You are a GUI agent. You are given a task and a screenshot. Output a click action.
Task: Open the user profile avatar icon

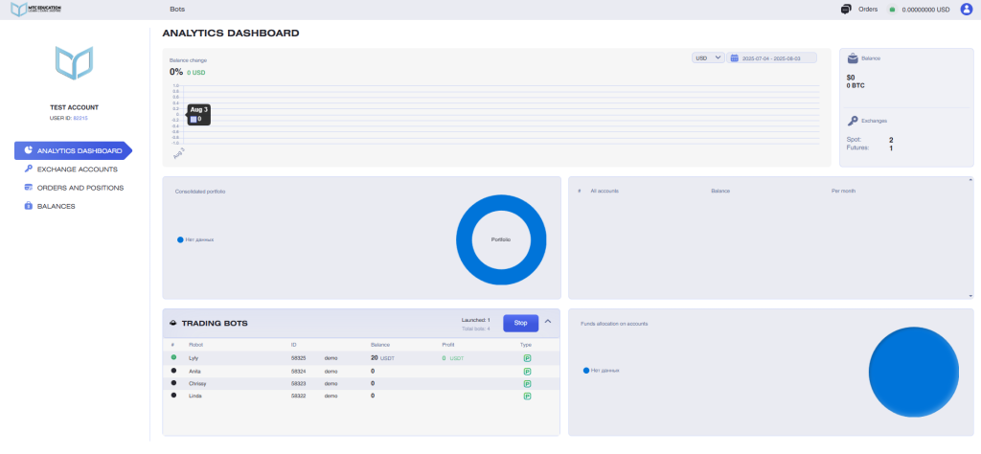click(966, 10)
